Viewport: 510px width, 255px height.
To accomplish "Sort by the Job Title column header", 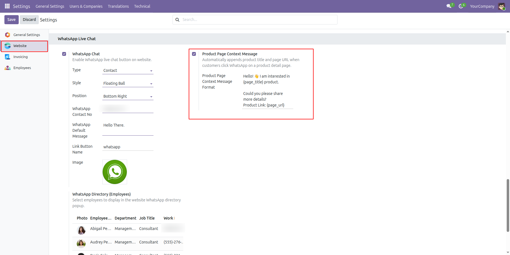I will [147, 218].
